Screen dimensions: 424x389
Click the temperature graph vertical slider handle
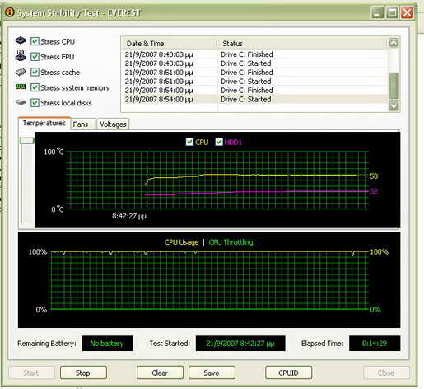click(26, 141)
